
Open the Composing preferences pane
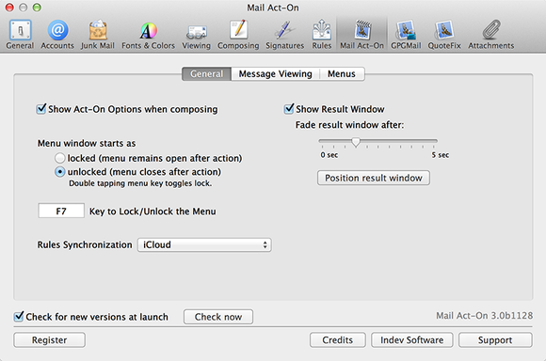click(x=238, y=34)
